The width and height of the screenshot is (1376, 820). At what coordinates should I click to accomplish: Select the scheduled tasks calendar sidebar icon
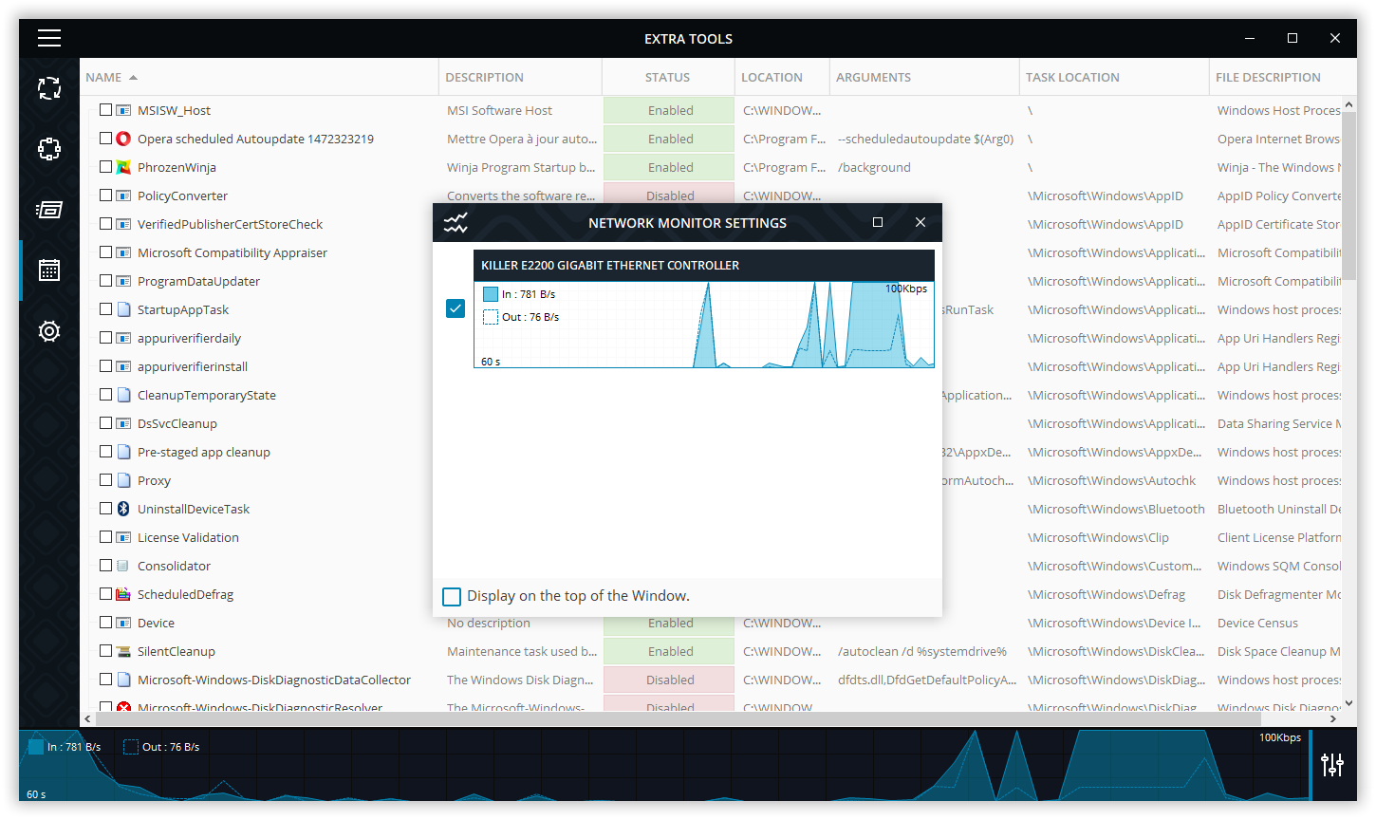click(49, 270)
